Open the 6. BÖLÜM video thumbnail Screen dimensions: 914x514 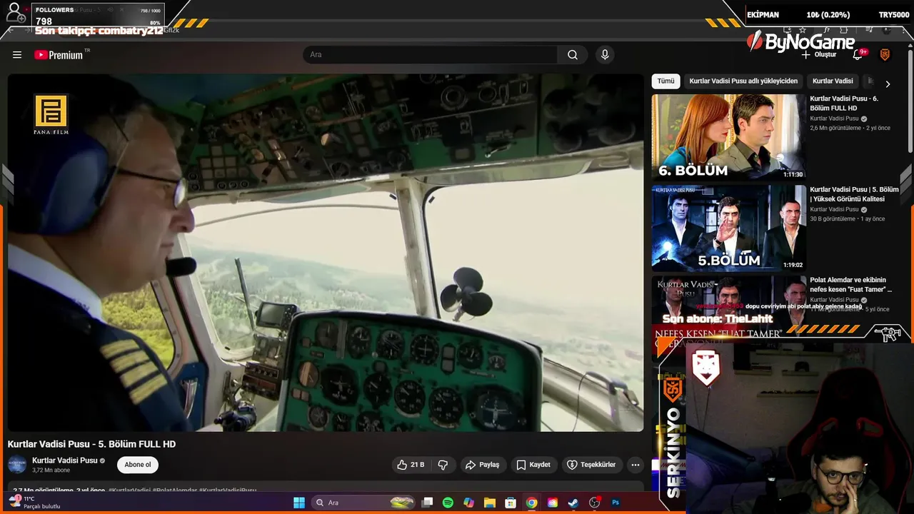pyautogui.click(x=728, y=137)
